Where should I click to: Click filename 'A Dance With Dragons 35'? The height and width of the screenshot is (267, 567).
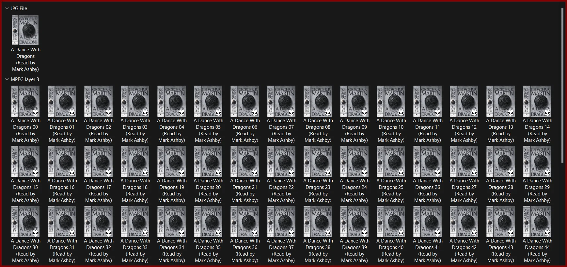(x=208, y=251)
